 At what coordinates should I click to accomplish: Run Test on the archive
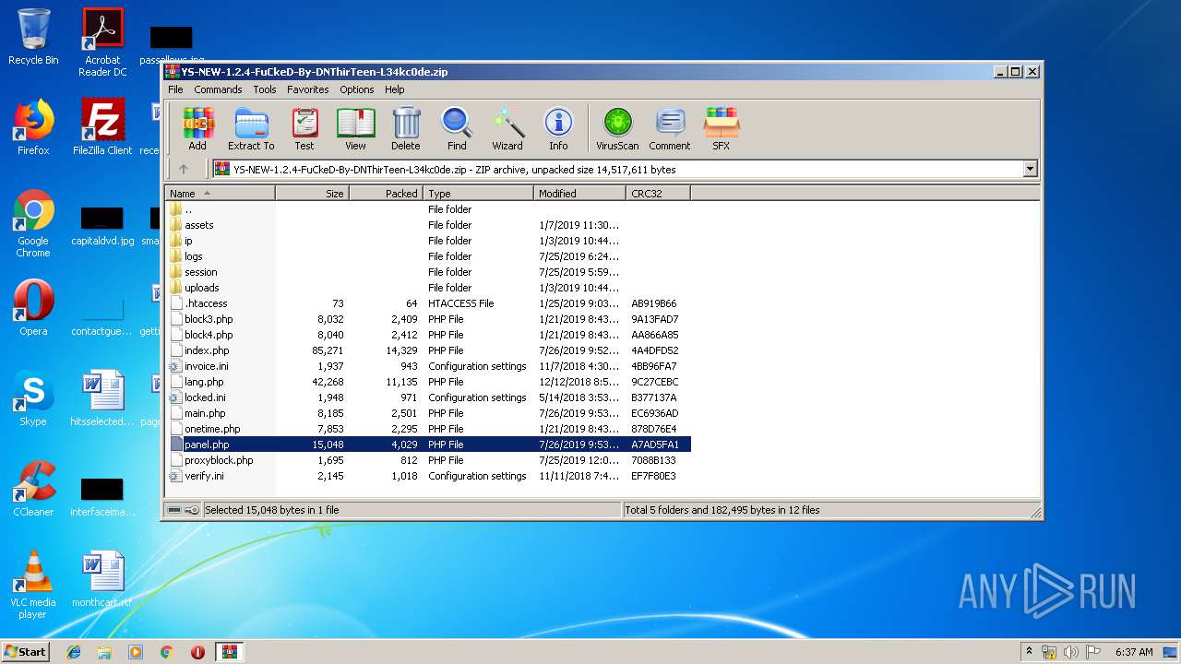click(x=304, y=128)
